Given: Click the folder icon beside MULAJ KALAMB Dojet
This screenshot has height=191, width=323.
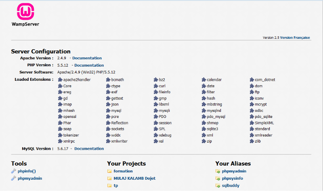Looking at the screenshot, I should click(x=109, y=178).
